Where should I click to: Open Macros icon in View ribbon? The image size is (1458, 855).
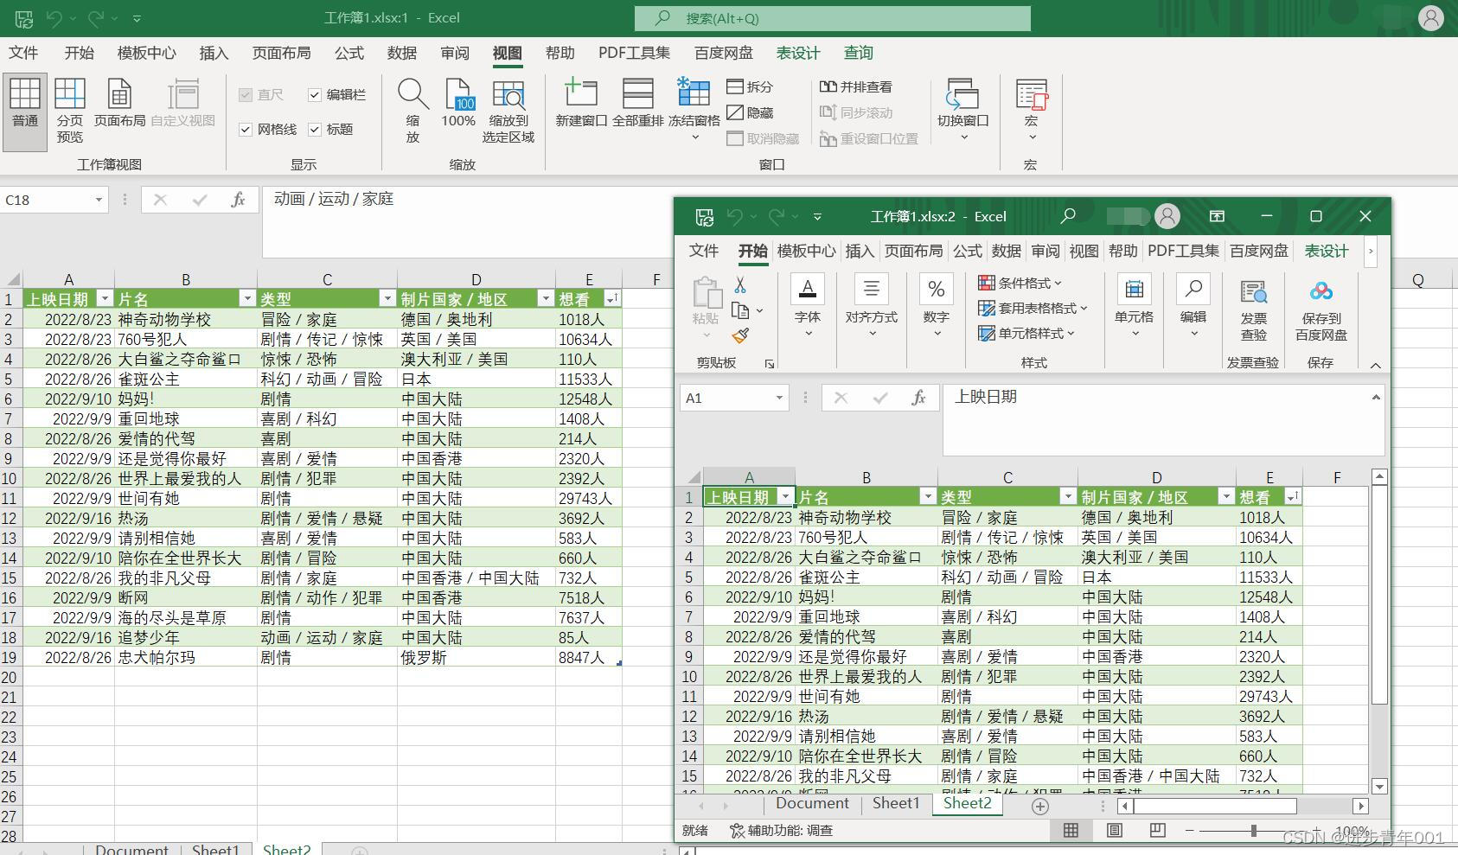(1031, 94)
